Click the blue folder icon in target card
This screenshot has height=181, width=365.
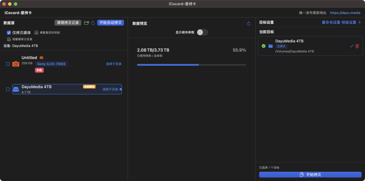point(271,46)
